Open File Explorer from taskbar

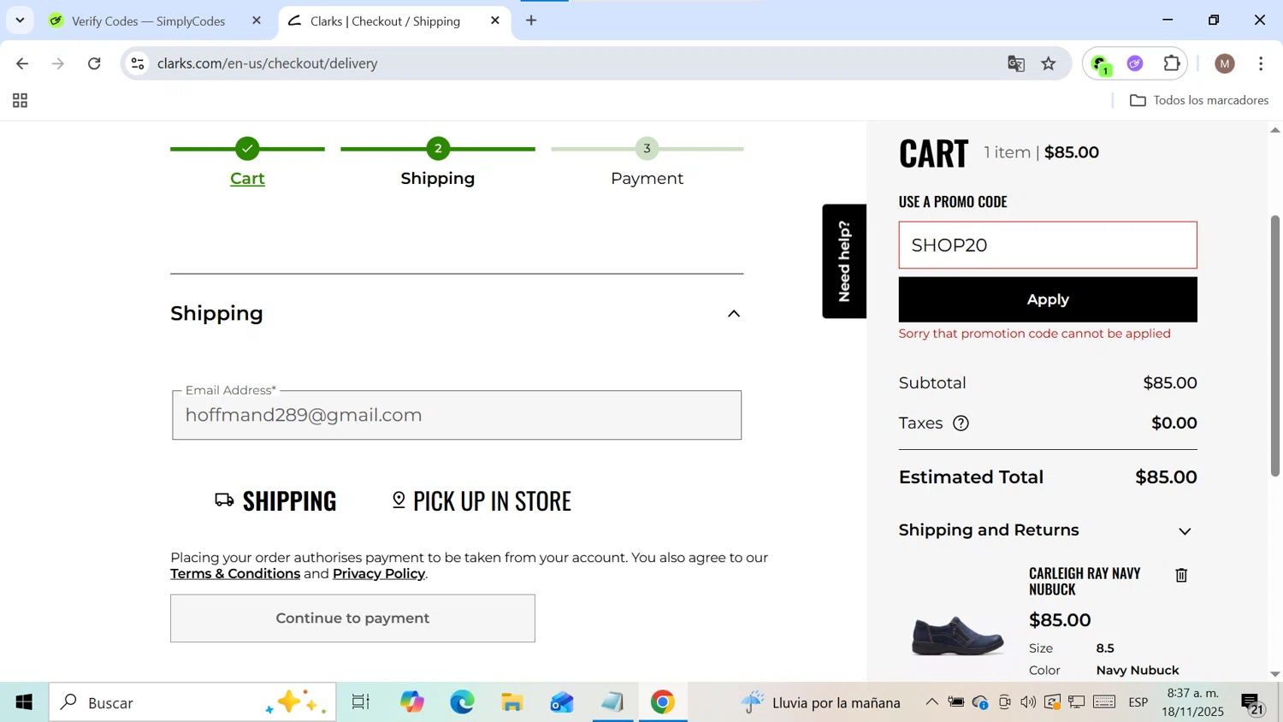(x=512, y=702)
